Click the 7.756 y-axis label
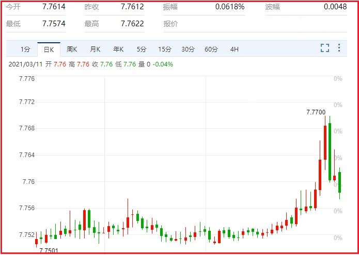This screenshot has width=359, height=255. tap(27, 208)
